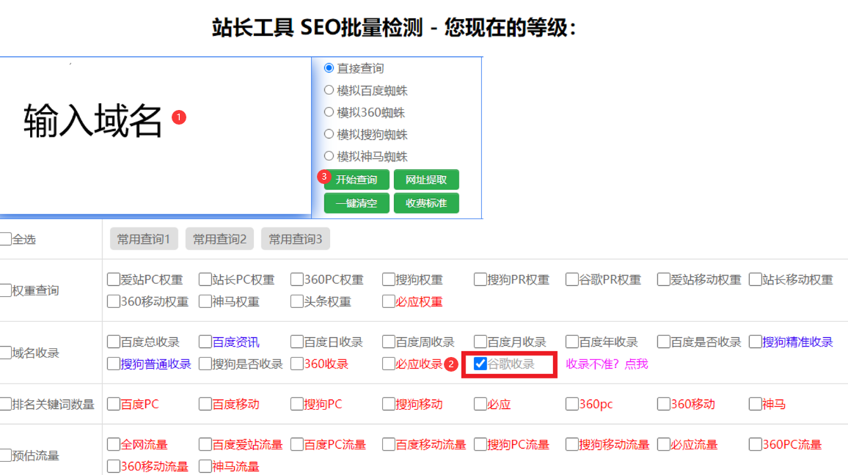Click the 收费标准 button
Viewport: 848px width, 475px height.
coord(427,203)
